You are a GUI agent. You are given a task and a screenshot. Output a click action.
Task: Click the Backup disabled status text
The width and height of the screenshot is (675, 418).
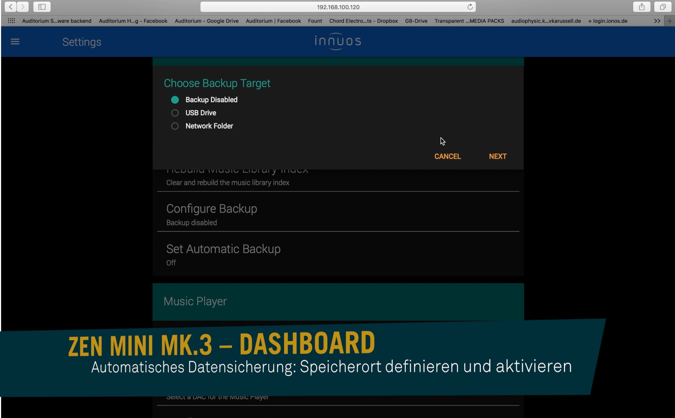(x=191, y=223)
